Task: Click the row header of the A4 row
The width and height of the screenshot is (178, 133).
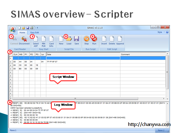Action: pyautogui.click(x=11, y=62)
